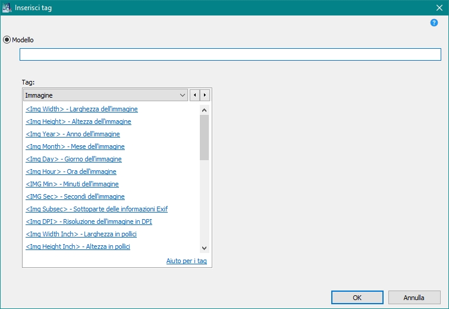The image size is (449, 309).
Task: Click the tag list scroll down arrow
Action: (x=204, y=248)
